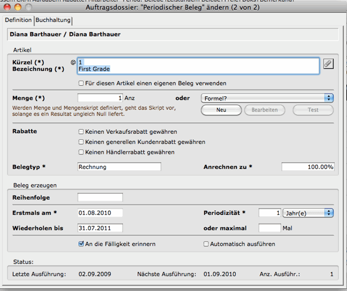
Task: Enable 'Automatisch ausführen' checkbox
Action: [x=206, y=244]
